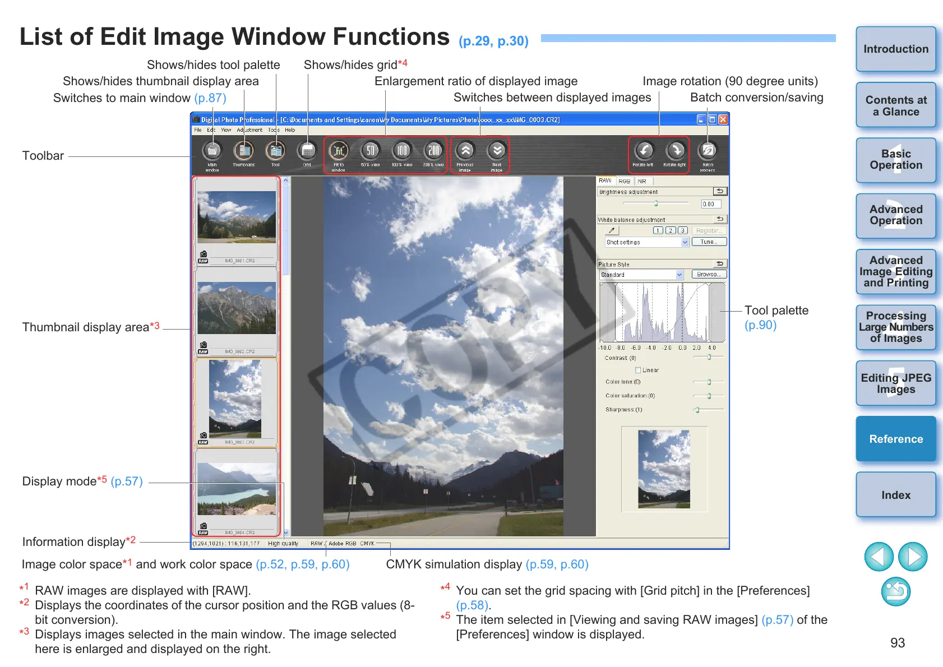Viewport: 943px width, 667px height.
Task: Set the 50% view zoom icon
Action: (x=371, y=150)
